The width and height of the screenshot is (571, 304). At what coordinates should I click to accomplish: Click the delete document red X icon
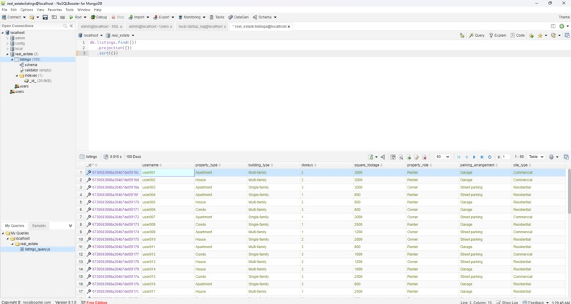[424, 157]
